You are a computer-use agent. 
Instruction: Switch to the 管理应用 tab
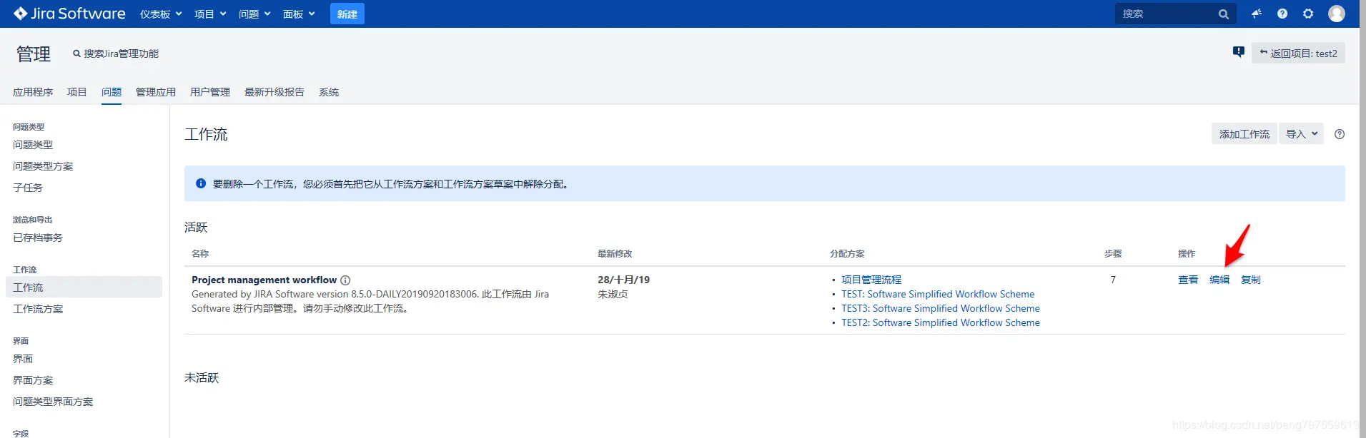point(156,92)
